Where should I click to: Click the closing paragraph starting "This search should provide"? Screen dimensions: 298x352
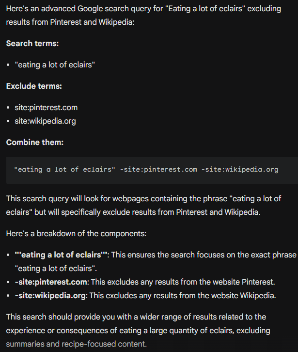[138, 331]
